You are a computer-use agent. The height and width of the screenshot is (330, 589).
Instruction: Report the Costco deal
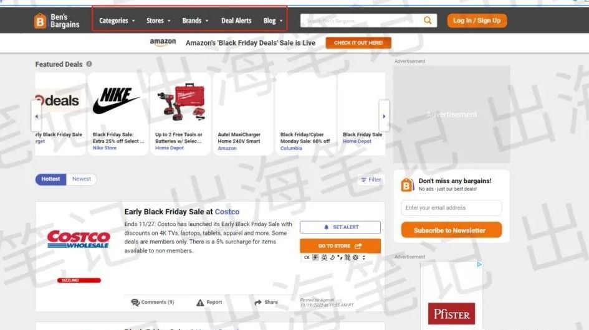coord(209,302)
